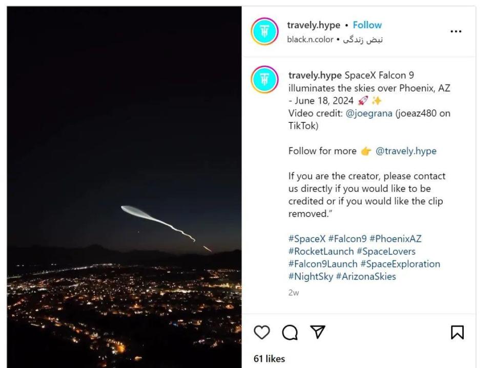The height and width of the screenshot is (368, 492).
Task: View the 61 likes list
Action: pyautogui.click(x=270, y=359)
